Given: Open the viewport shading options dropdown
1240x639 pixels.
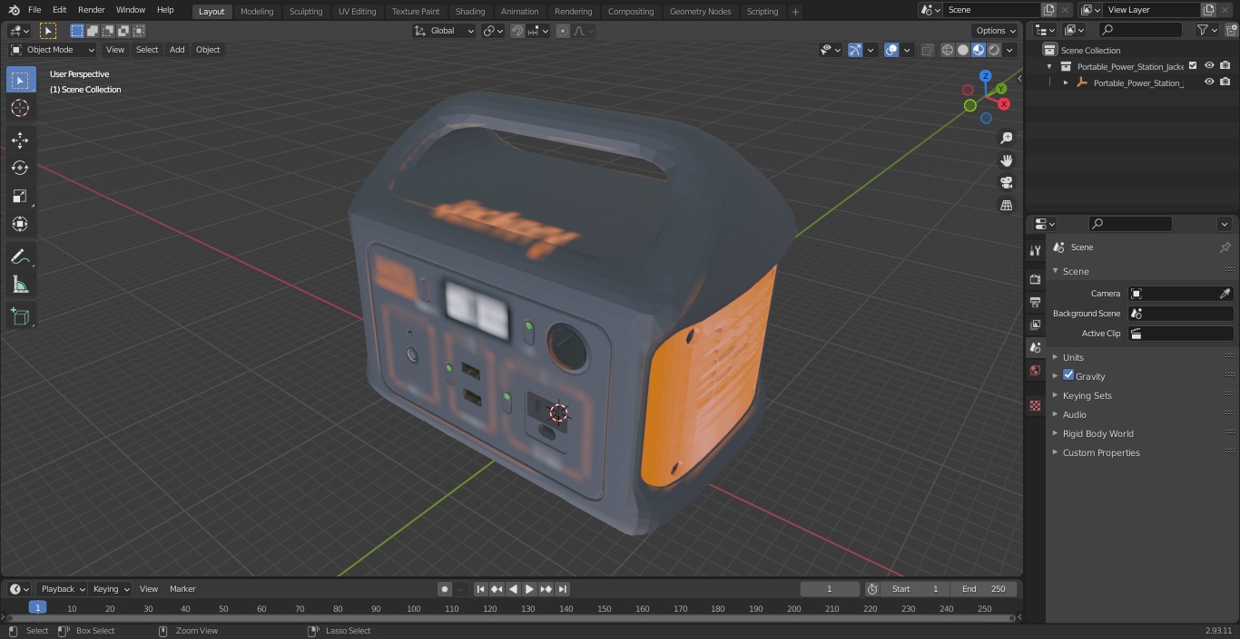Looking at the screenshot, I should (1009, 50).
